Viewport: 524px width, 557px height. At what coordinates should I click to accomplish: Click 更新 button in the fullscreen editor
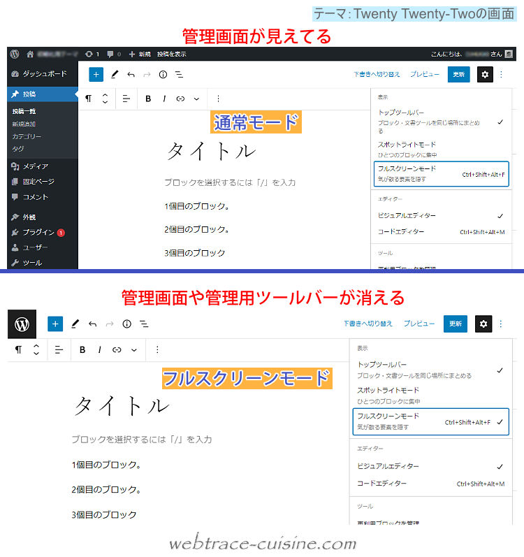pos(455,324)
